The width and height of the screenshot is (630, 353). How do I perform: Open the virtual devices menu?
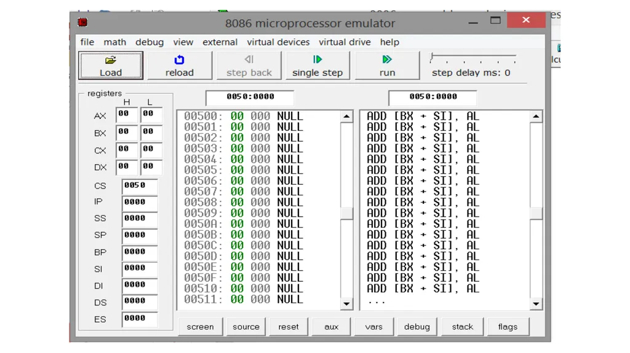click(278, 42)
